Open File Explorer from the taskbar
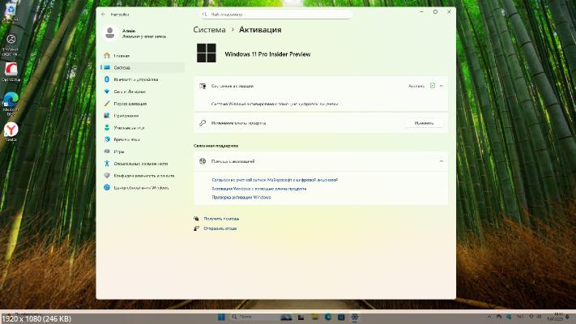576x324 pixels. click(314, 317)
